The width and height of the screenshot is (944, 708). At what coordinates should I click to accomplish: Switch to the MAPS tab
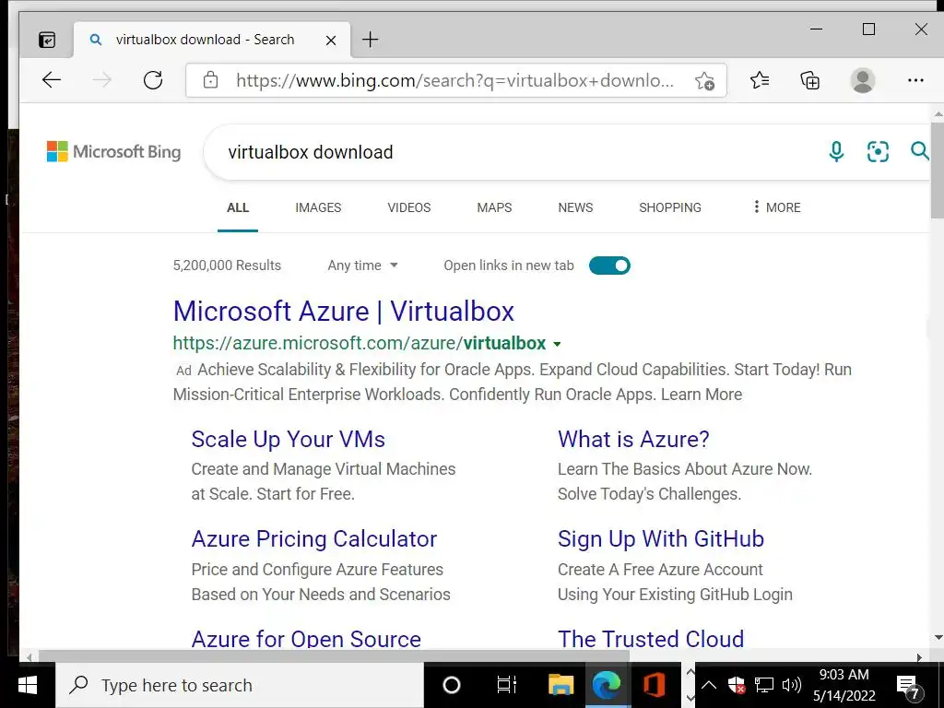(x=494, y=207)
